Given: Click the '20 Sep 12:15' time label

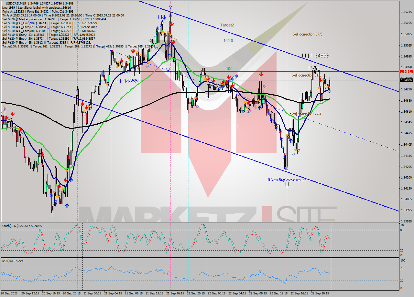Looking at the screenshot, I should (30, 293).
